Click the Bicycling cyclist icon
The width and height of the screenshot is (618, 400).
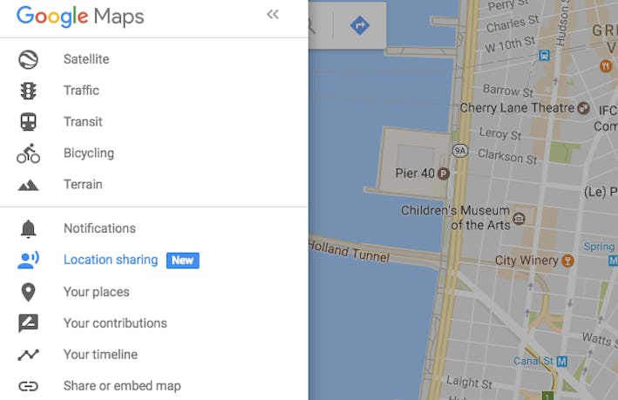28,153
